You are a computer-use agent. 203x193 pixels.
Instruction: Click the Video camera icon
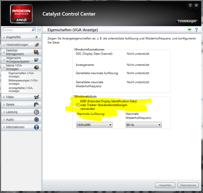36,97
